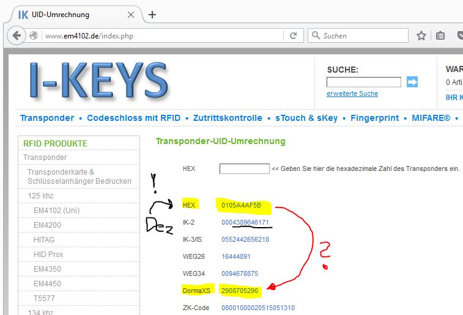Viewport: 463px width, 315px height.
Task: Open the erweiterte Suche link
Action: pyautogui.click(x=352, y=93)
